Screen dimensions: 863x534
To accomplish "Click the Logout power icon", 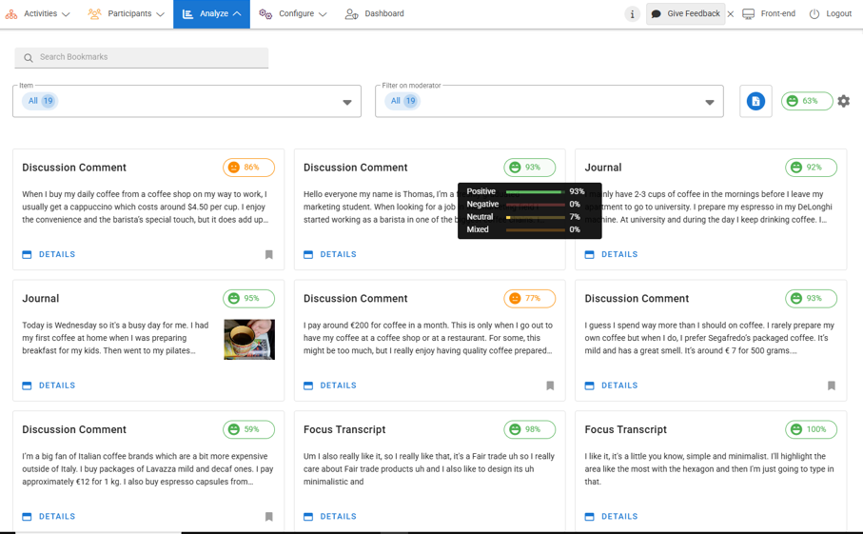I will point(814,14).
